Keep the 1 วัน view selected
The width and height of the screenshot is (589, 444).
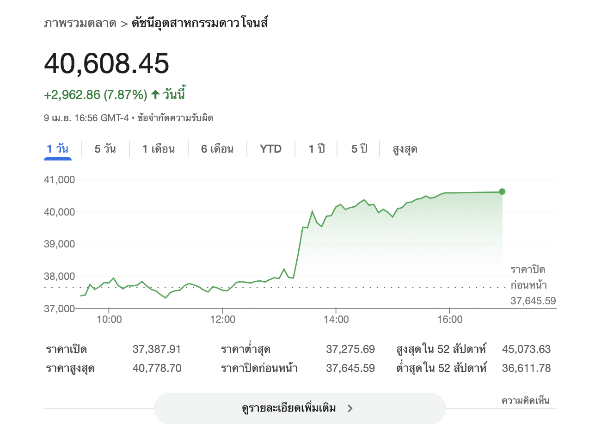(57, 148)
